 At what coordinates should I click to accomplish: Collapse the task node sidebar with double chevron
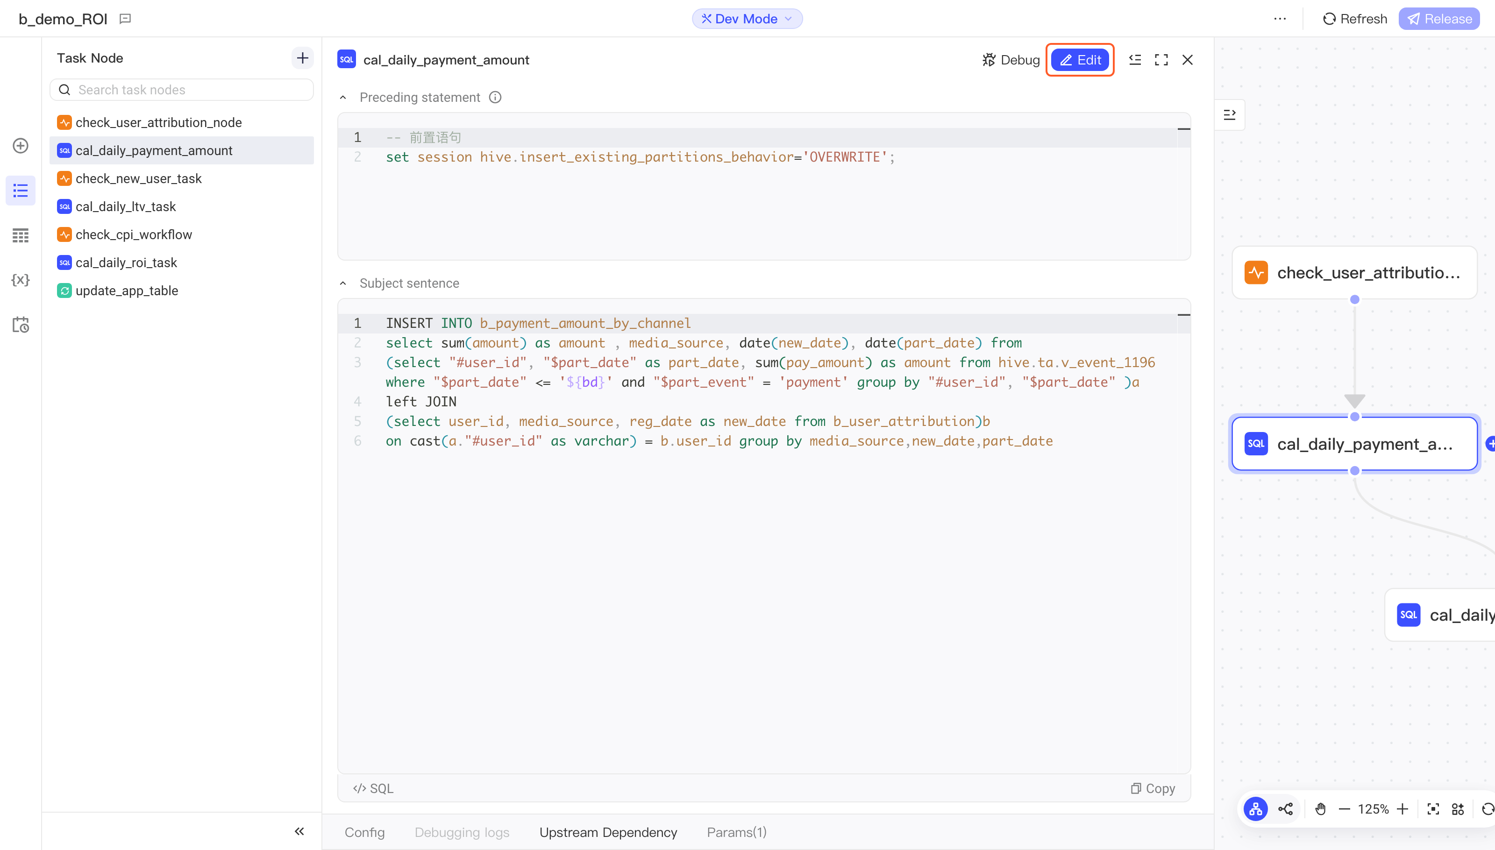299,831
